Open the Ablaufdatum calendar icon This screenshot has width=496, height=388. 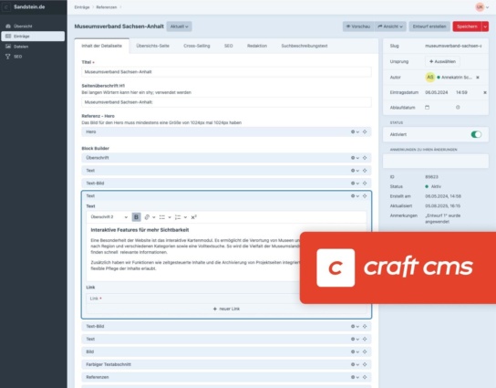point(427,108)
